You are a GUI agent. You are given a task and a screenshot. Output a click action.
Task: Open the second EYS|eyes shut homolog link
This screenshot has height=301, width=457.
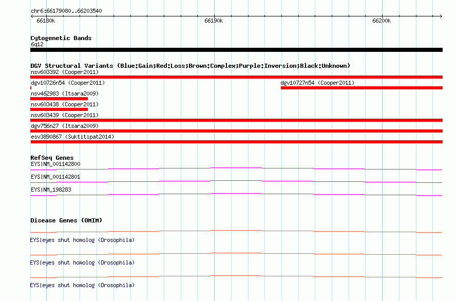[82, 263]
